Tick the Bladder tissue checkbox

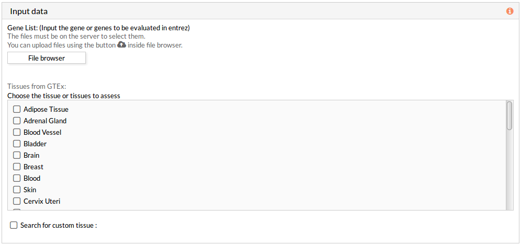[x=17, y=144]
